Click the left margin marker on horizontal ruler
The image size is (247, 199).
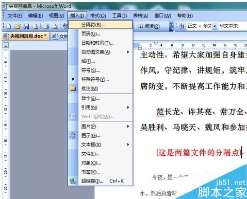[140, 47]
